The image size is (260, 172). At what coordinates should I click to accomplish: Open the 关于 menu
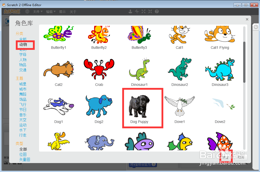(73, 12)
